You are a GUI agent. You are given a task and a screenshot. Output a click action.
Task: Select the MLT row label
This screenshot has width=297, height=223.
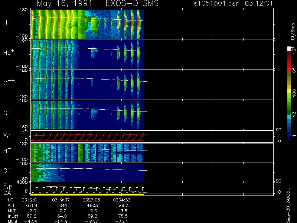point(12,211)
